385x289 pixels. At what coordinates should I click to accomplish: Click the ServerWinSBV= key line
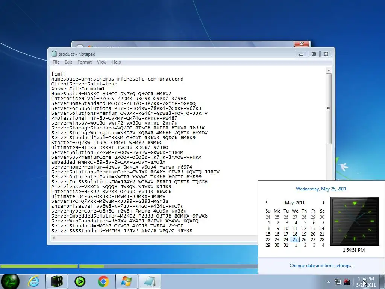114,123
